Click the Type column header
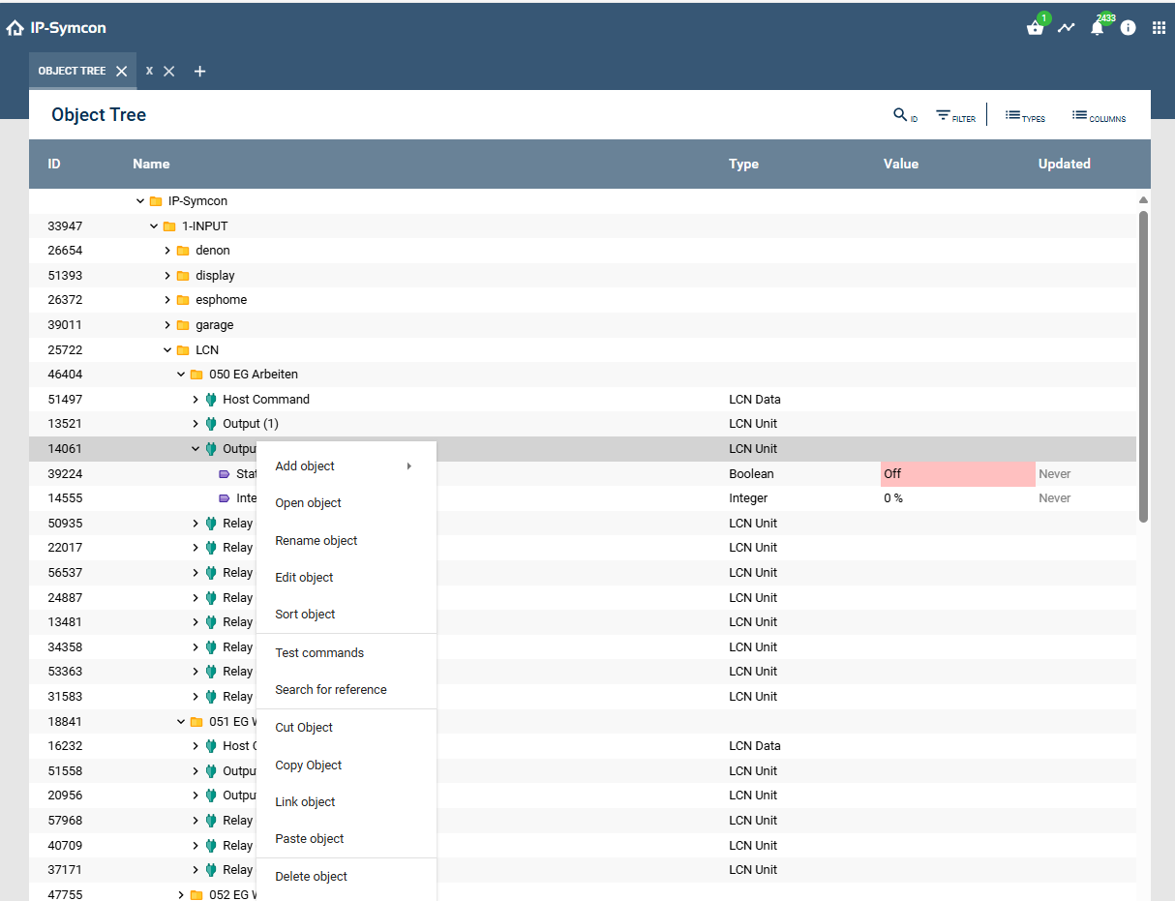This screenshot has width=1175, height=901. [x=743, y=165]
